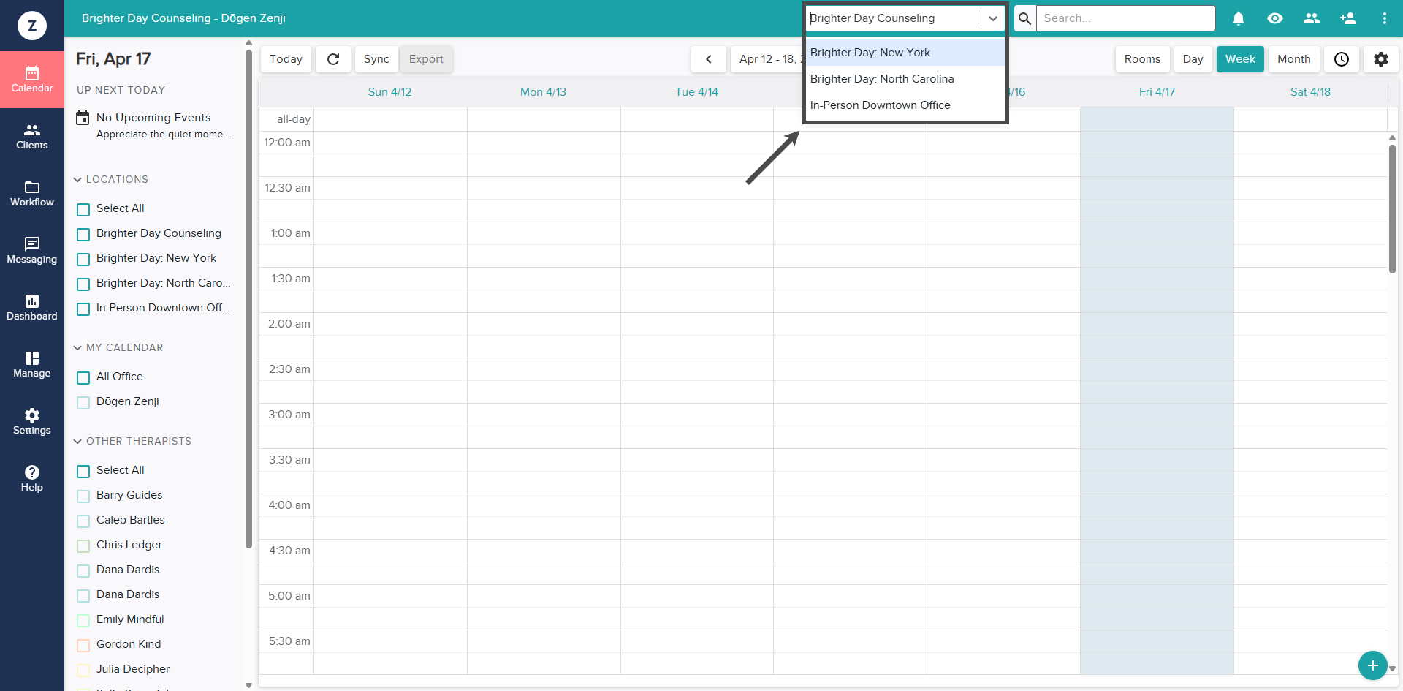1403x691 pixels.
Task: Go to Clients in sidebar
Action: [x=32, y=137]
